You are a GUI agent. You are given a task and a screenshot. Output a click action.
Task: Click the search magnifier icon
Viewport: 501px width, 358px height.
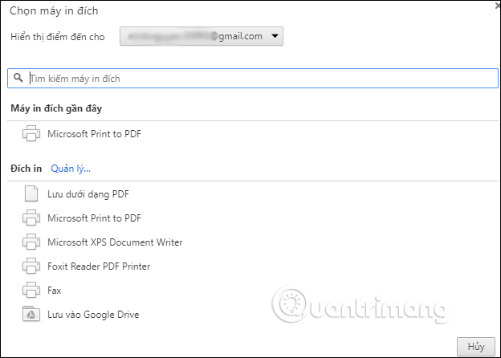[17, 79]
